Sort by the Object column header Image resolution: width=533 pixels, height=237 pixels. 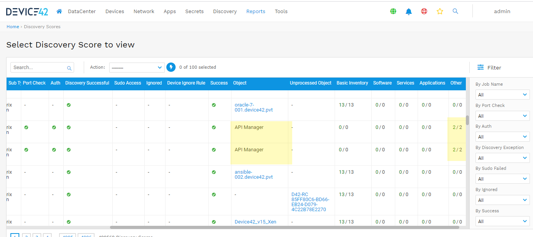pos(240,83)
